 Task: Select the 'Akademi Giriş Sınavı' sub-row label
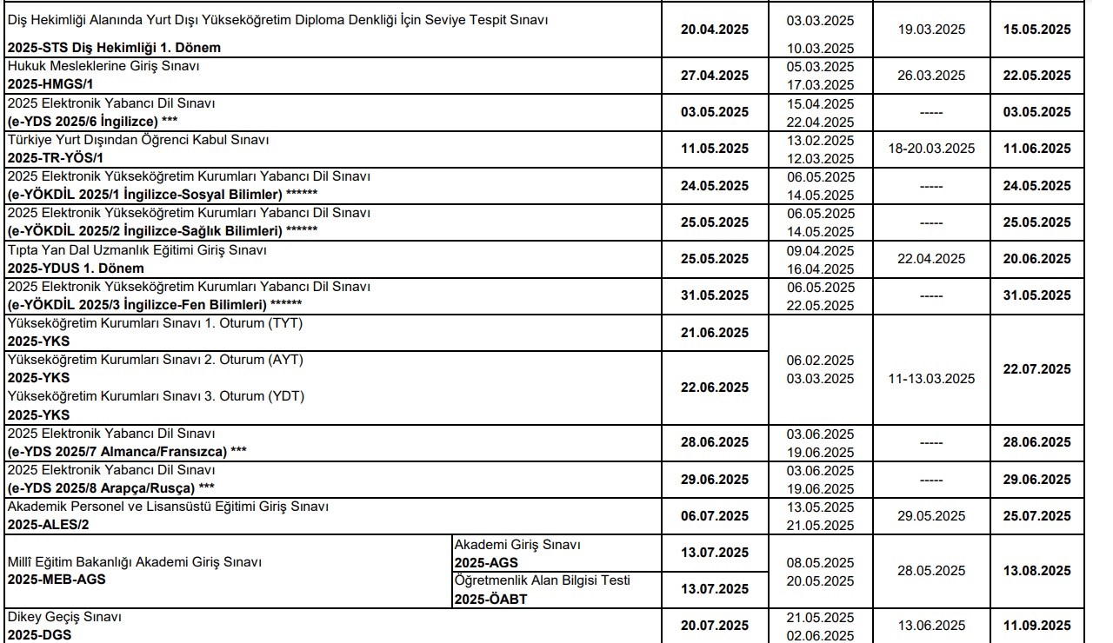click(x=518, y=545)
